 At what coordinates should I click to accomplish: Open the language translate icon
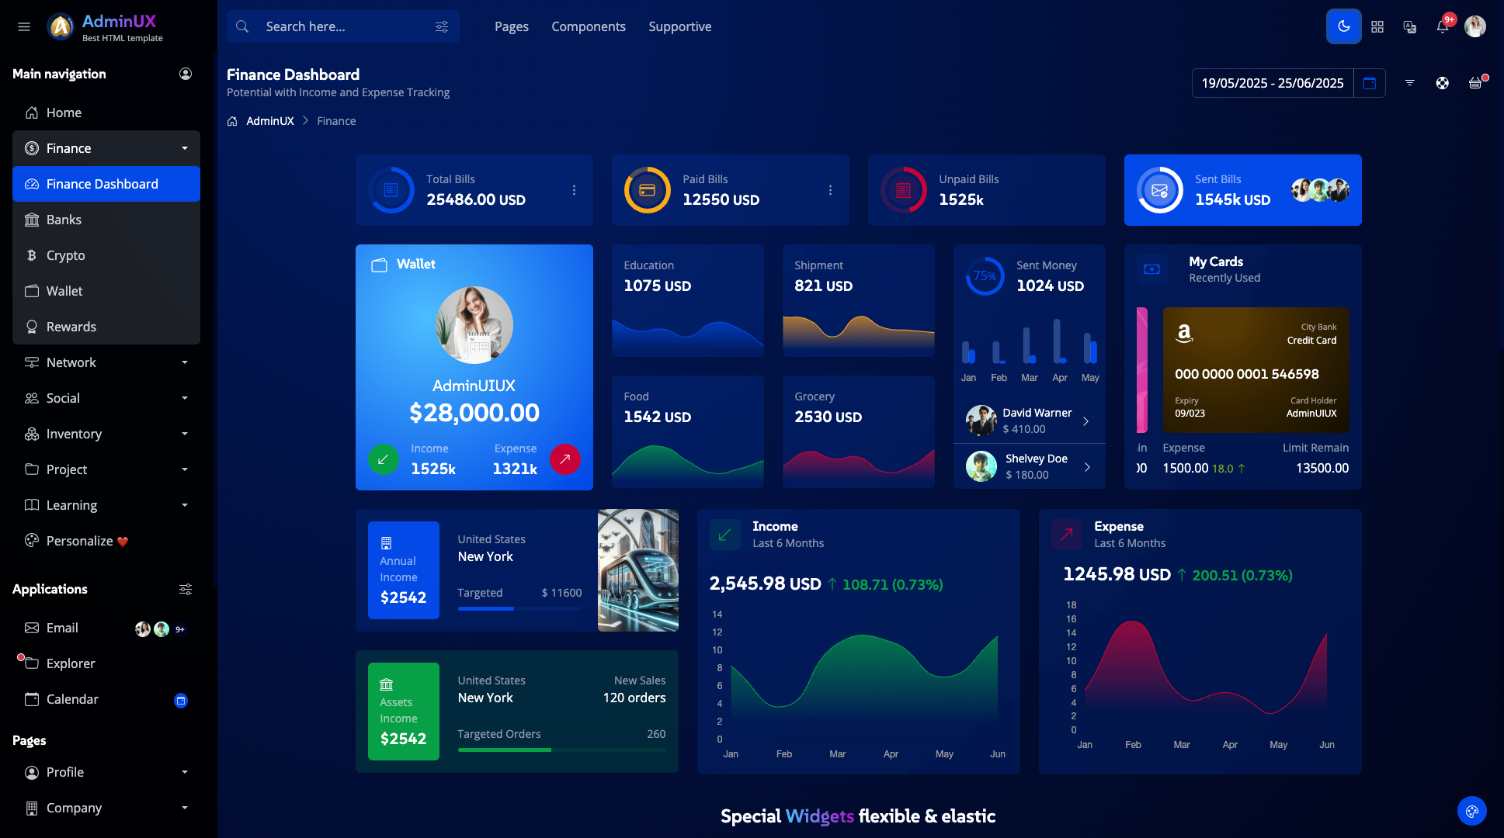click(x=1410, y=26)
